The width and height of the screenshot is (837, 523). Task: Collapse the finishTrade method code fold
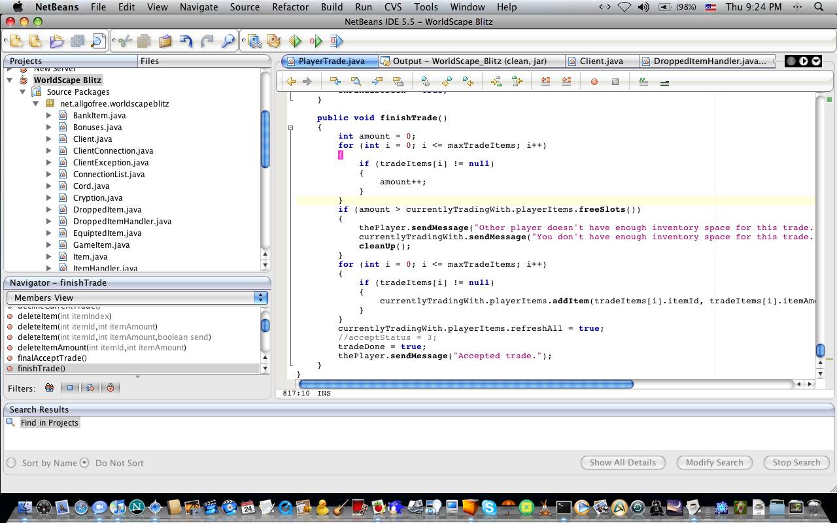(x=290, y=127)
